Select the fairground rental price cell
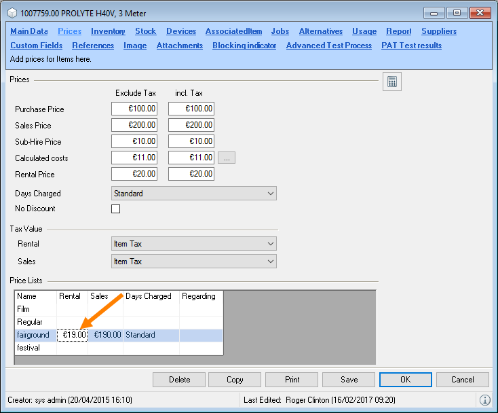Viewport: 498px width, 413px height. coord(72,335)
